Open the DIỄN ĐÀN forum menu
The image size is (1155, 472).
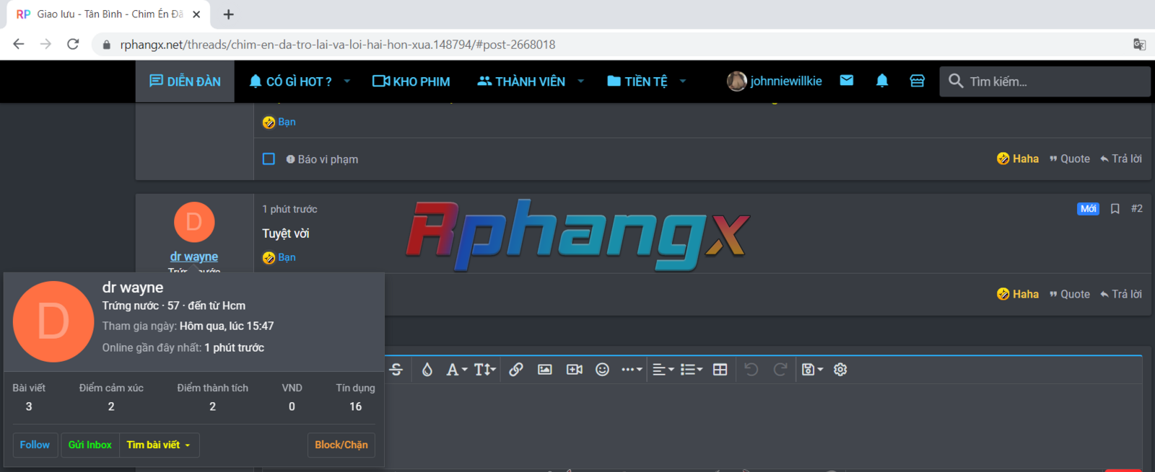(x=185, y=81)
